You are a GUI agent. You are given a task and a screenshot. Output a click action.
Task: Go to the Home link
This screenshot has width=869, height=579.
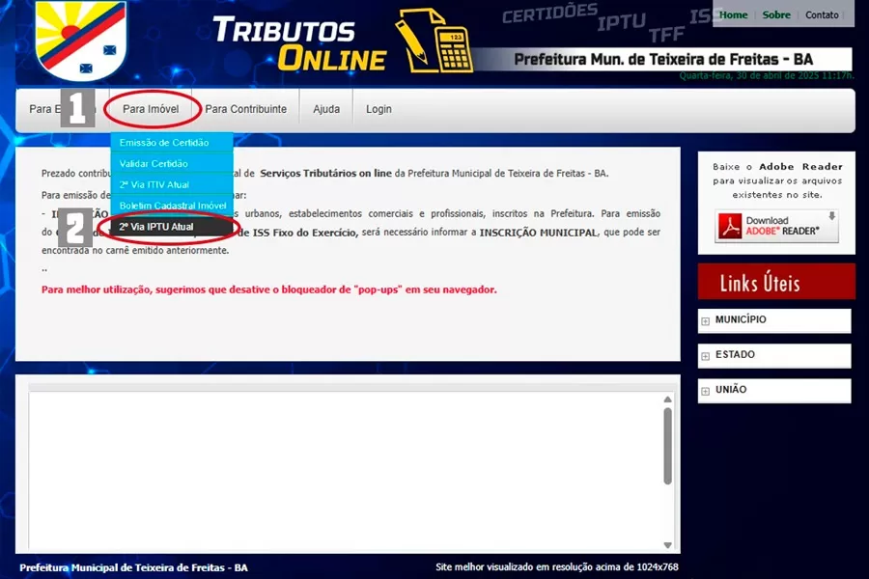[733, 15]
